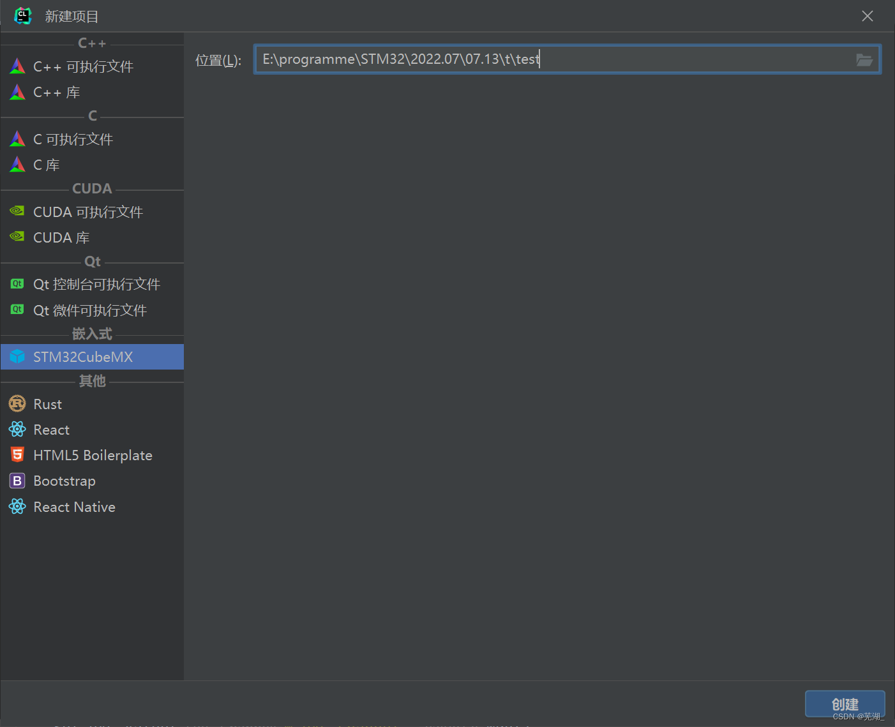This screenshot has height=727, width=895.
Task: Close the 新建项目 dialog
Action: click(867, 16)
